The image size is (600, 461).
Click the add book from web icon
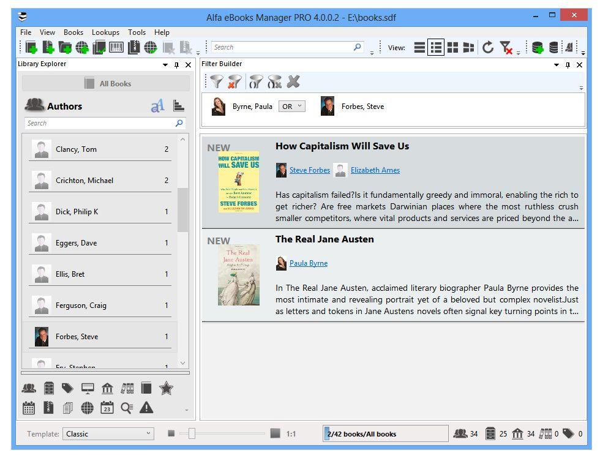pyautogui.click(x=82, y=47)
